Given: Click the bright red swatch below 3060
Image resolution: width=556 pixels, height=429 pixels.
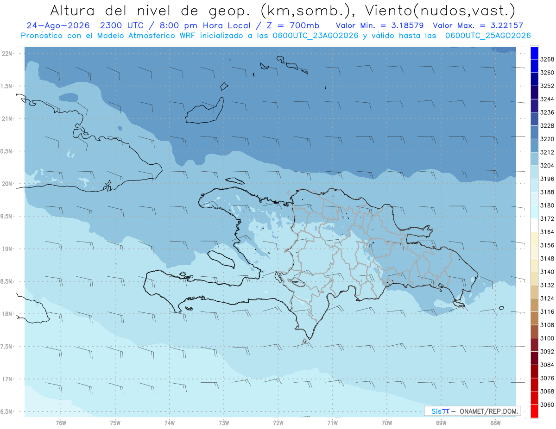Looking at the screenshot, I should (x=534, y=411).
